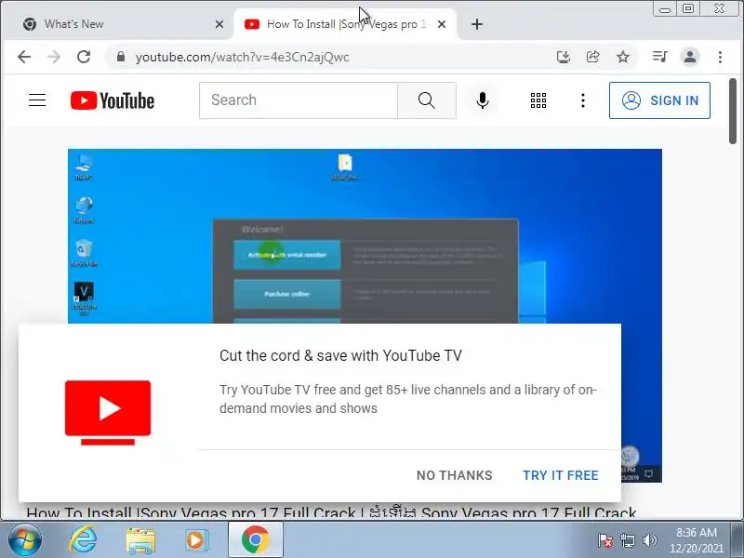Click video title How To Install Sony Vegas
This screenshot has width=744, height=558.
331,513
